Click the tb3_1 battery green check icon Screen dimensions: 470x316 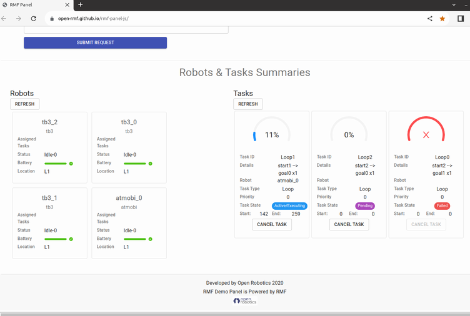pyautogui.click(x=71, y=239)
